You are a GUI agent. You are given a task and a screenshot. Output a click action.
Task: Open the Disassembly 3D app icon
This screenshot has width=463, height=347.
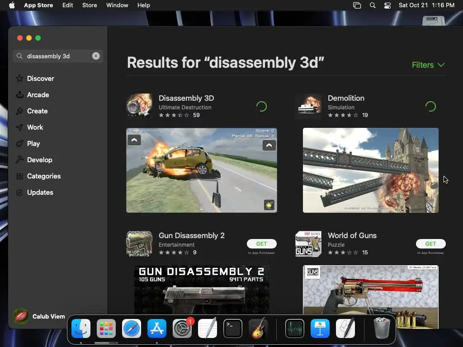(139, 106)
